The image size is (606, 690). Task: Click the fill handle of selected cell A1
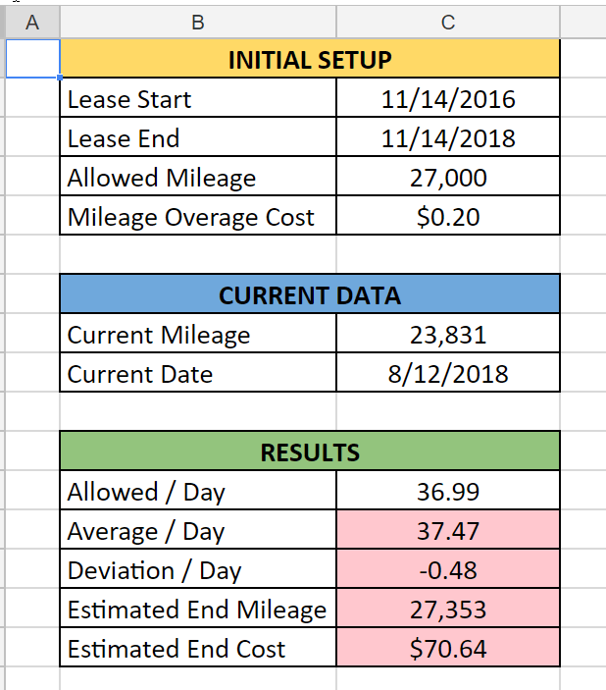[60, 78]
